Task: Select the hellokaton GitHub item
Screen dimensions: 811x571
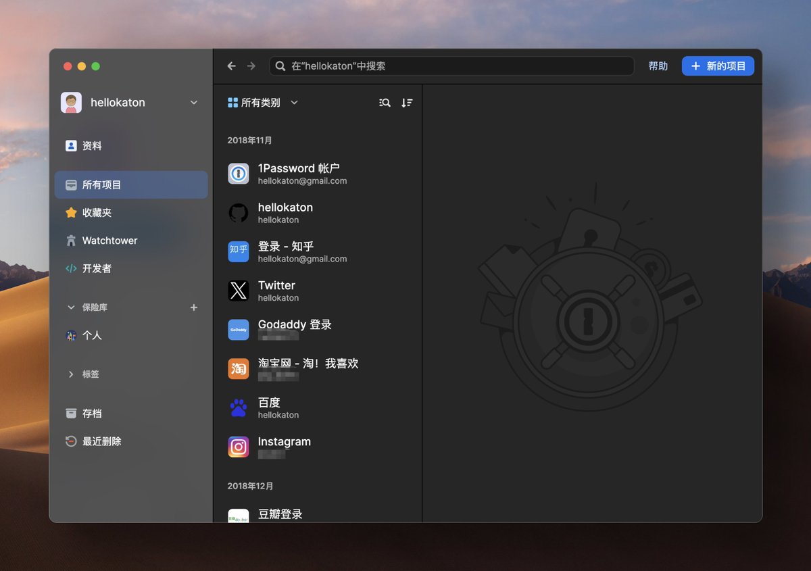Action: click(x=318, y=213)
